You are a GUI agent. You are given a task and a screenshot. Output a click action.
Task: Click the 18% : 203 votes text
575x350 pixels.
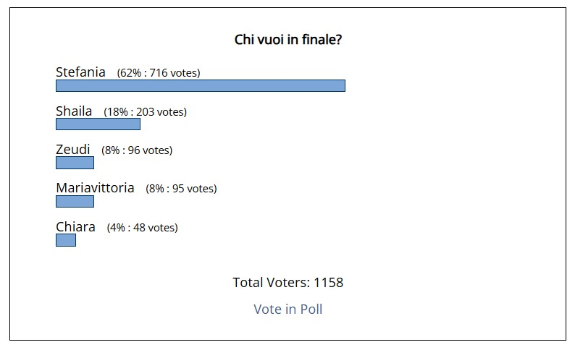point(146,111)
